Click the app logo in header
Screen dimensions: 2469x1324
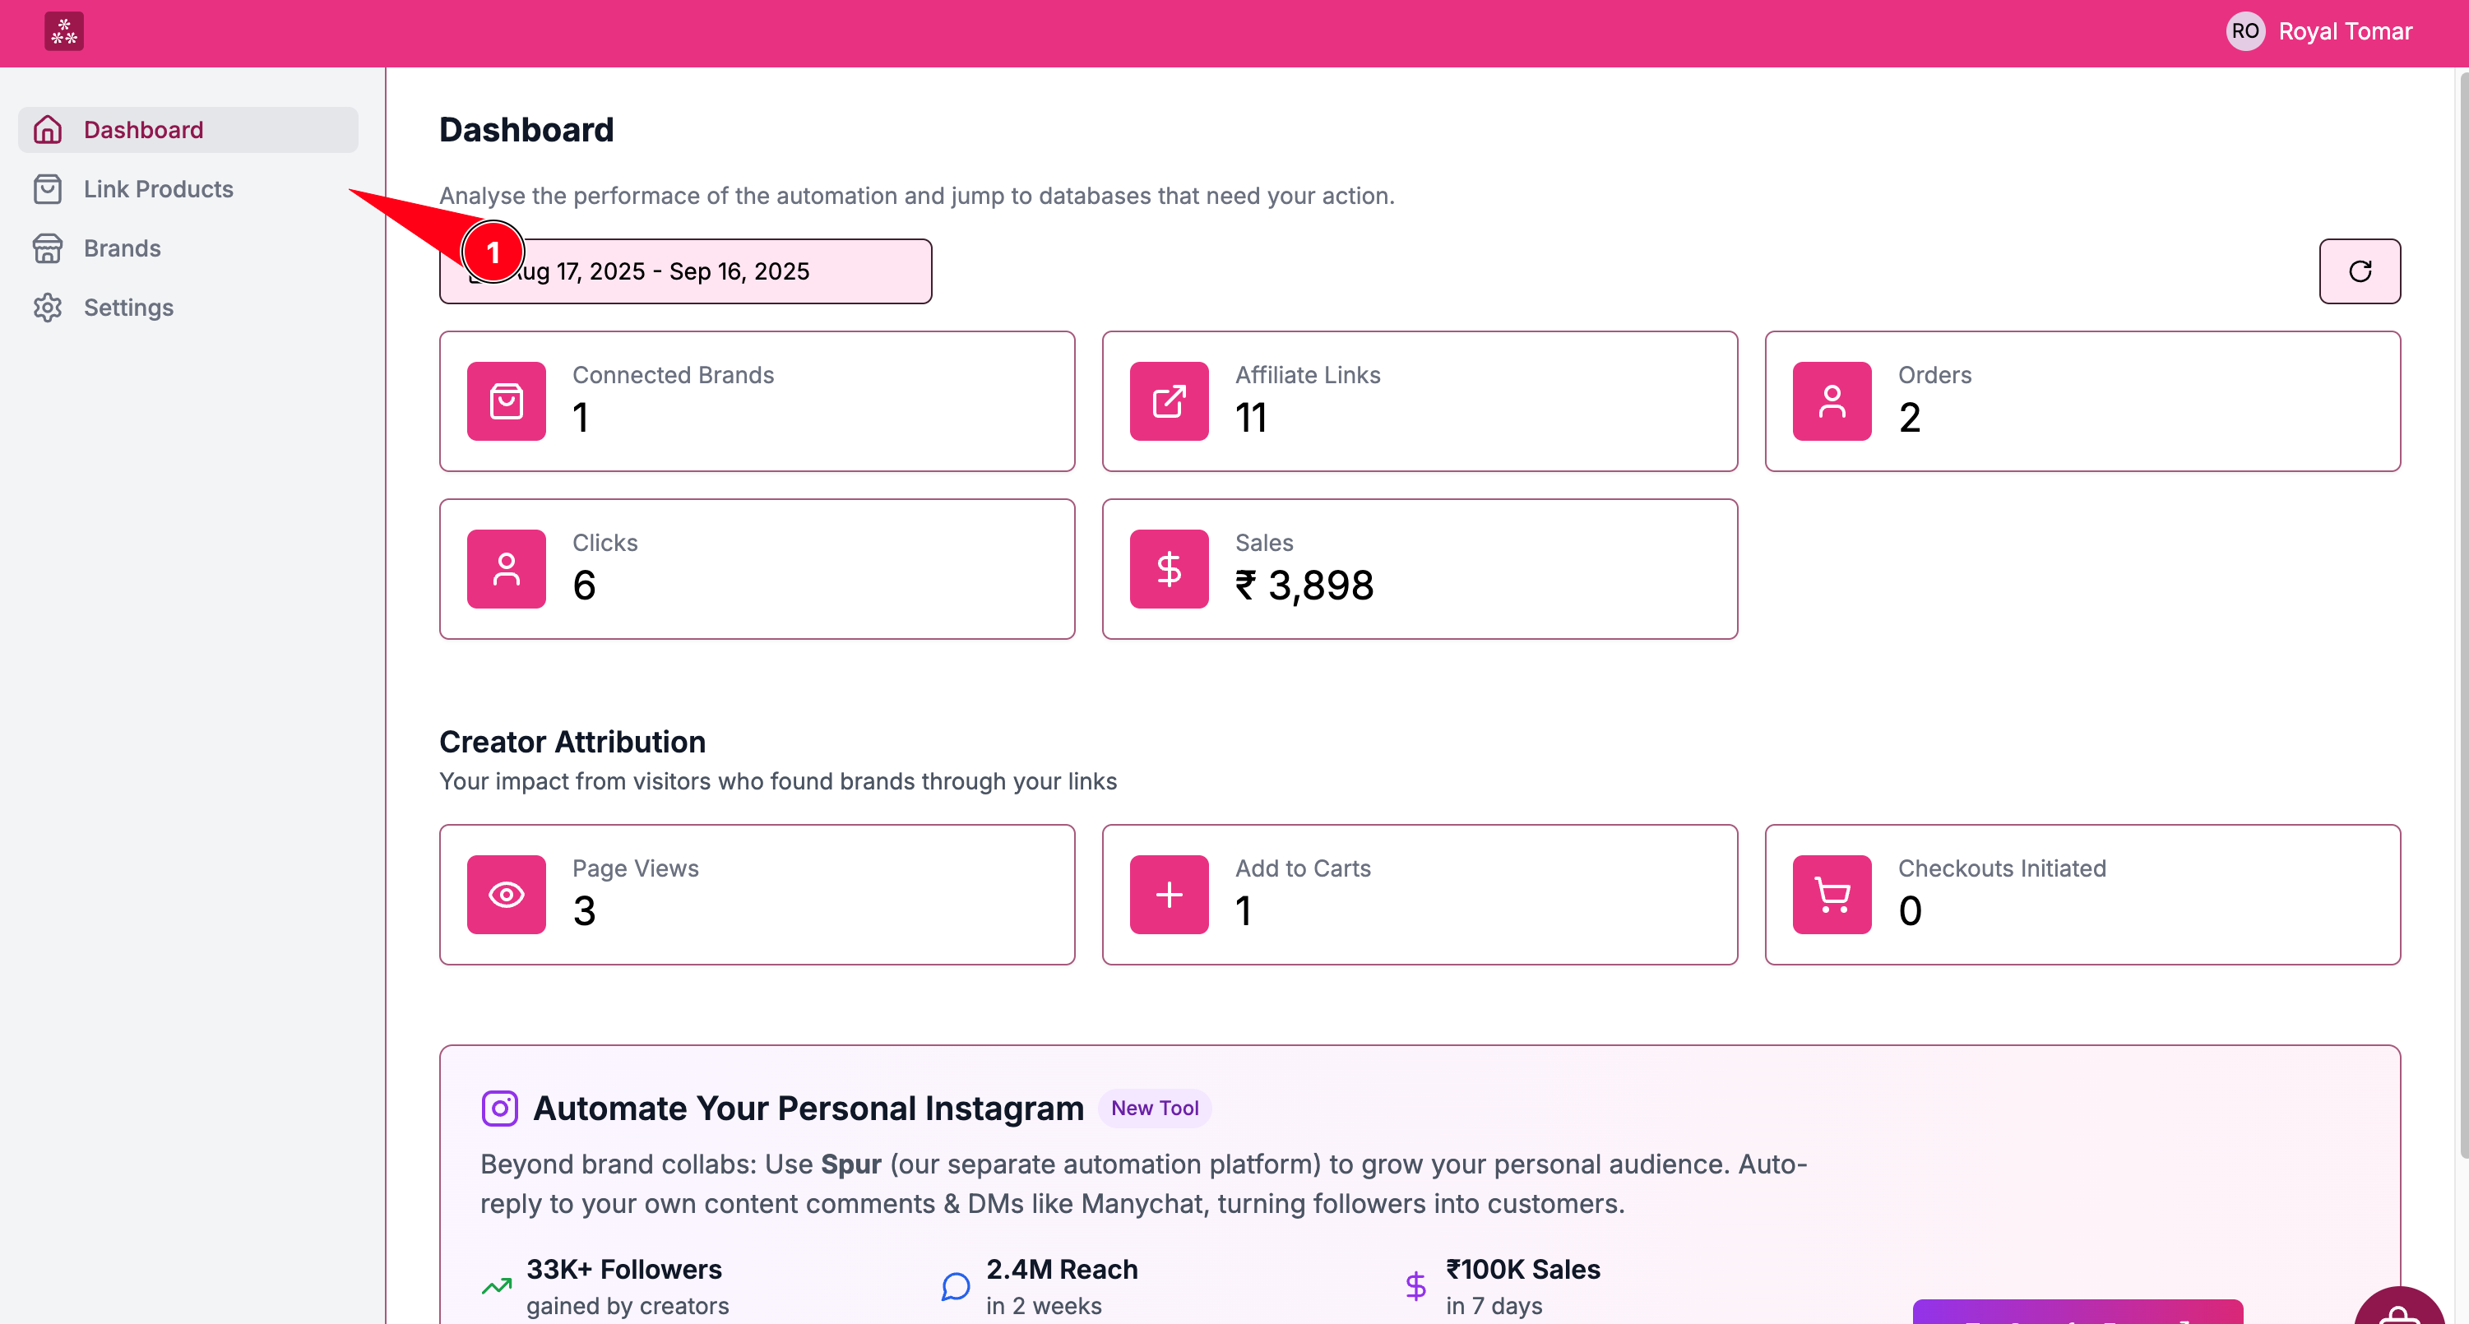coord(63,31)
